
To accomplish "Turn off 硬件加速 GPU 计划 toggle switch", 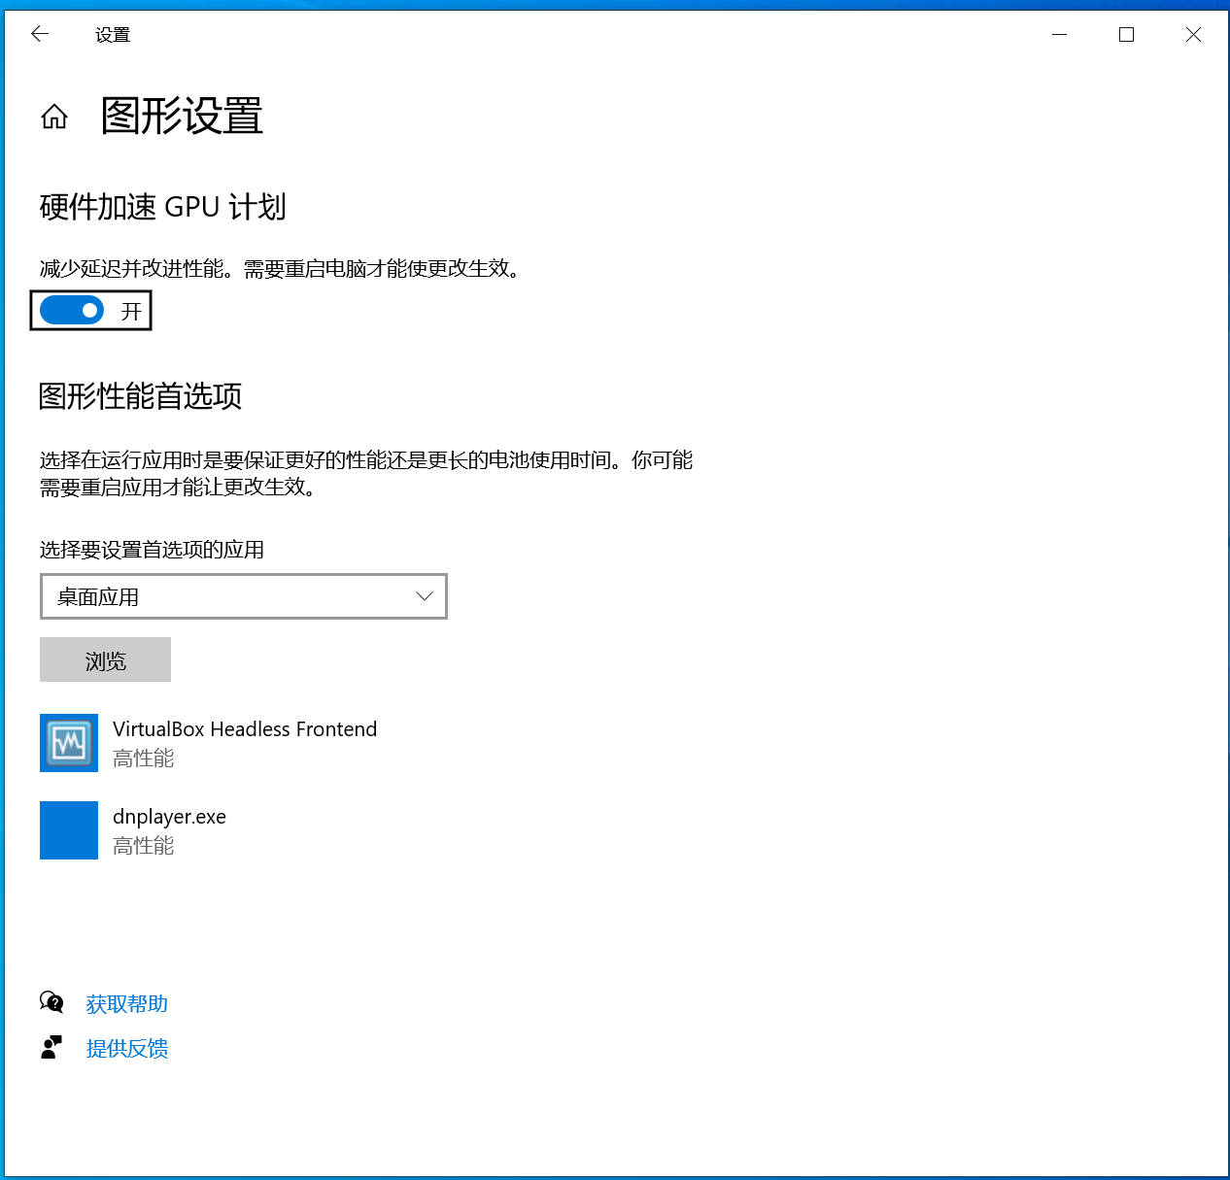I will 72,311.
